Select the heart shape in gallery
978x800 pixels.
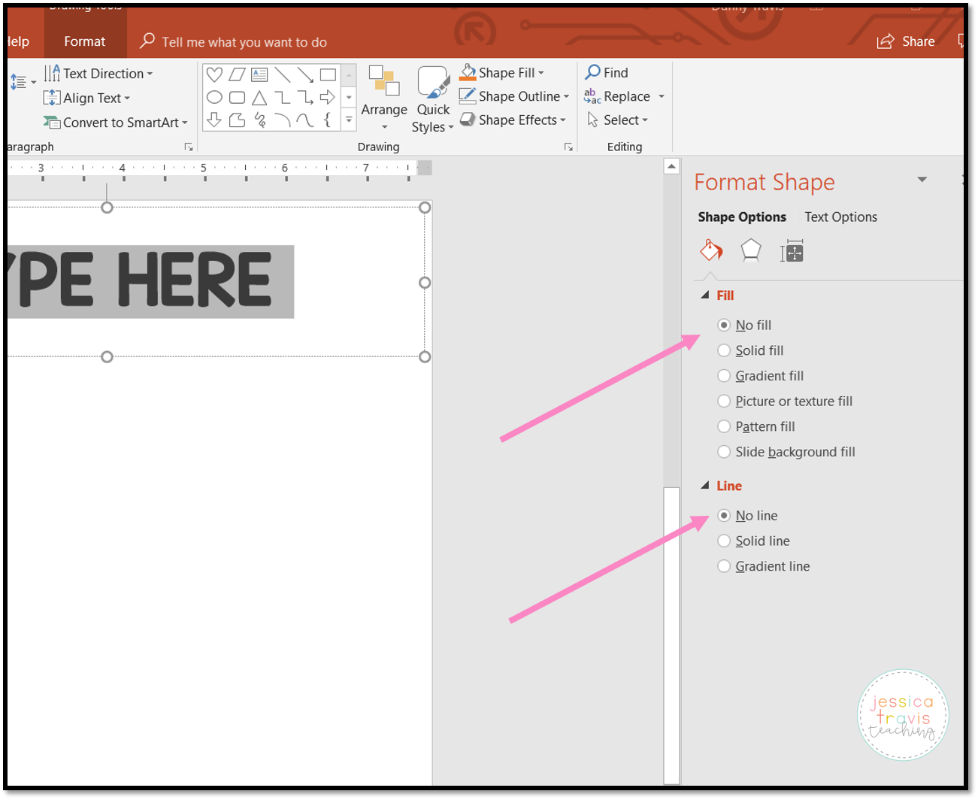(x=214, y=74)
